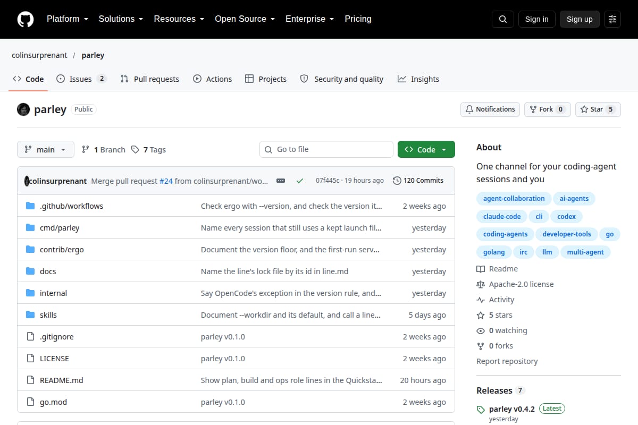Focus the Go to file field
The image size is (638, 425).
tap(326, 150)
